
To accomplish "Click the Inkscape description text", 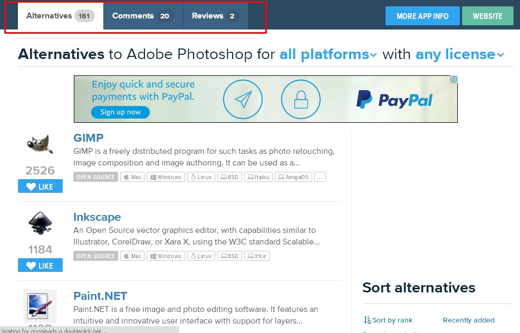I will pos(197,236).
